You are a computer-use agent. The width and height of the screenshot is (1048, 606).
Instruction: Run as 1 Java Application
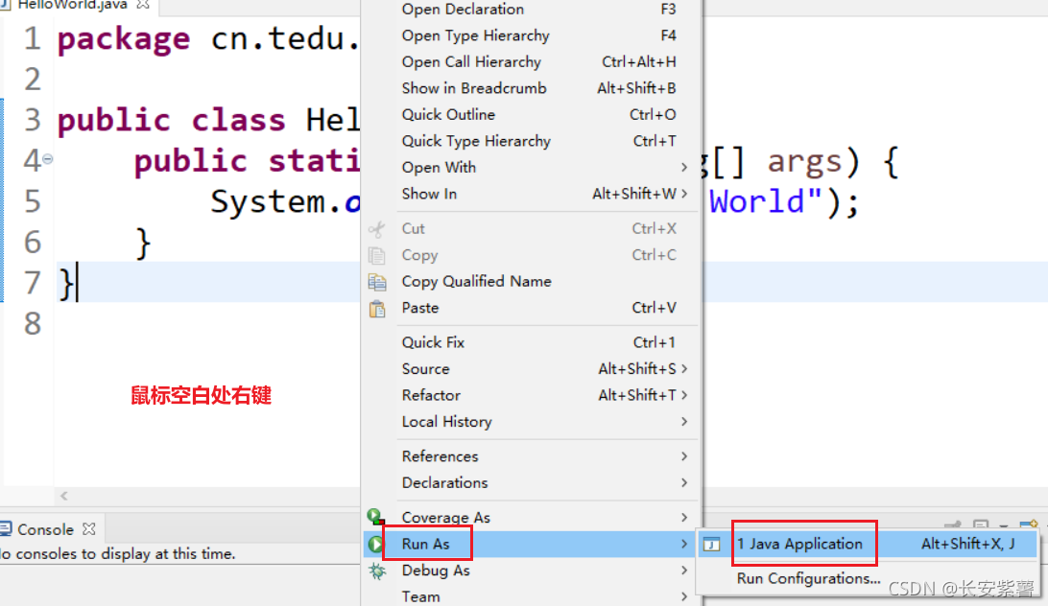point(868,545)
